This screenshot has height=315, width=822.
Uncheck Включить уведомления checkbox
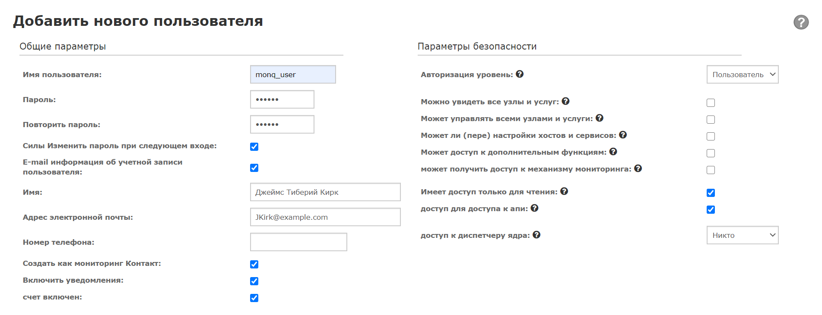[x=254, y=281]
